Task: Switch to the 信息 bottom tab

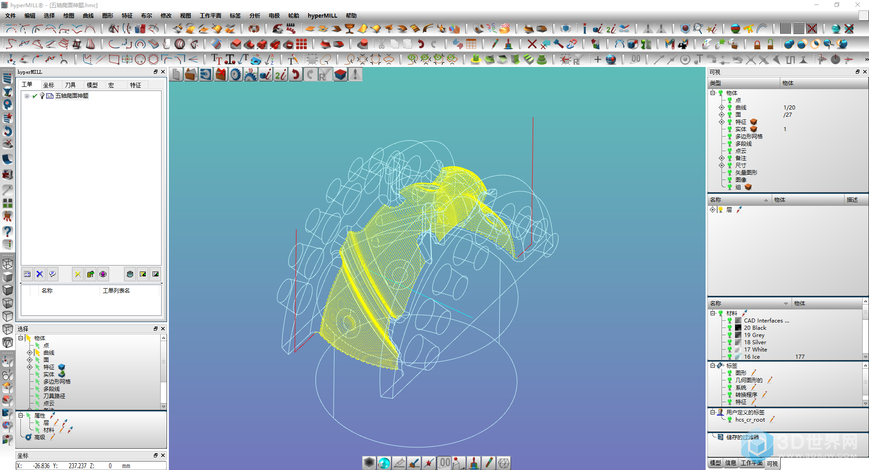Action: click(x=731, y=463)
